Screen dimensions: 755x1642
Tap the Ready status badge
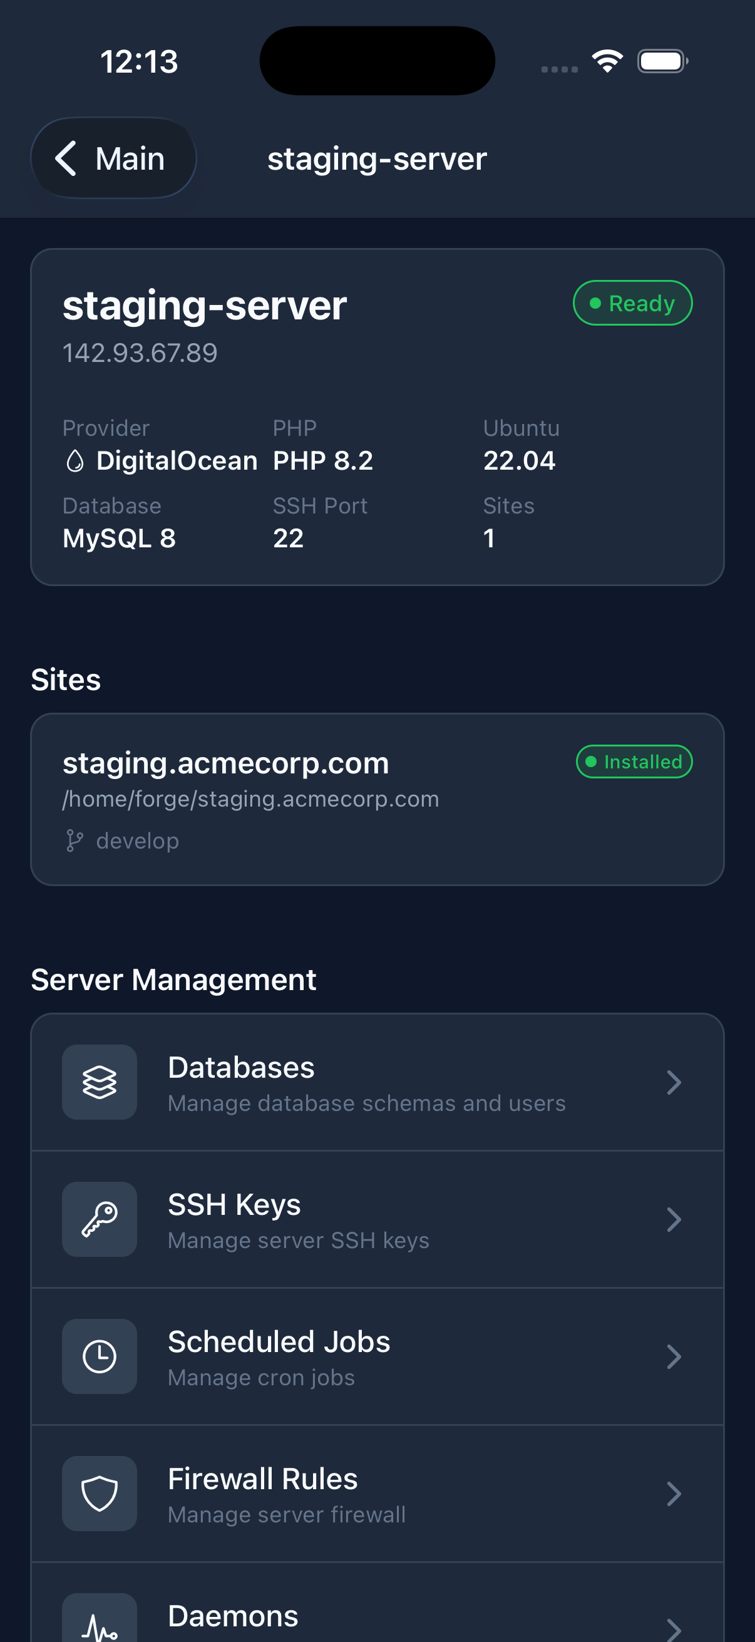(633, 302)
